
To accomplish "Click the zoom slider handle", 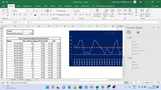I will click(x=147, y=83).
